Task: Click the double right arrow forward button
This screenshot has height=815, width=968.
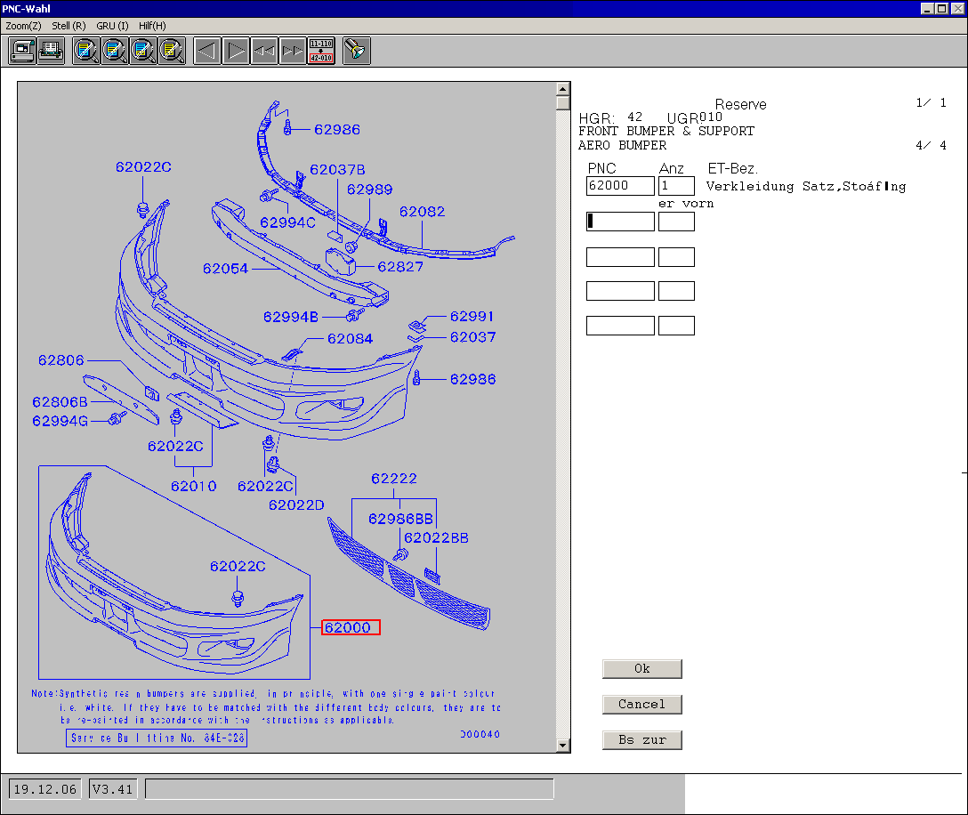Action: coord(293,51)
